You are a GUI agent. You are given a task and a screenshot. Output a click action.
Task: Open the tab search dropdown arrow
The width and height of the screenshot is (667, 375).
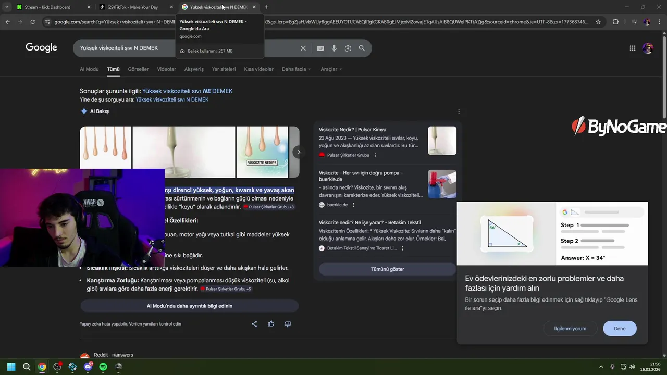pos(7,7)
